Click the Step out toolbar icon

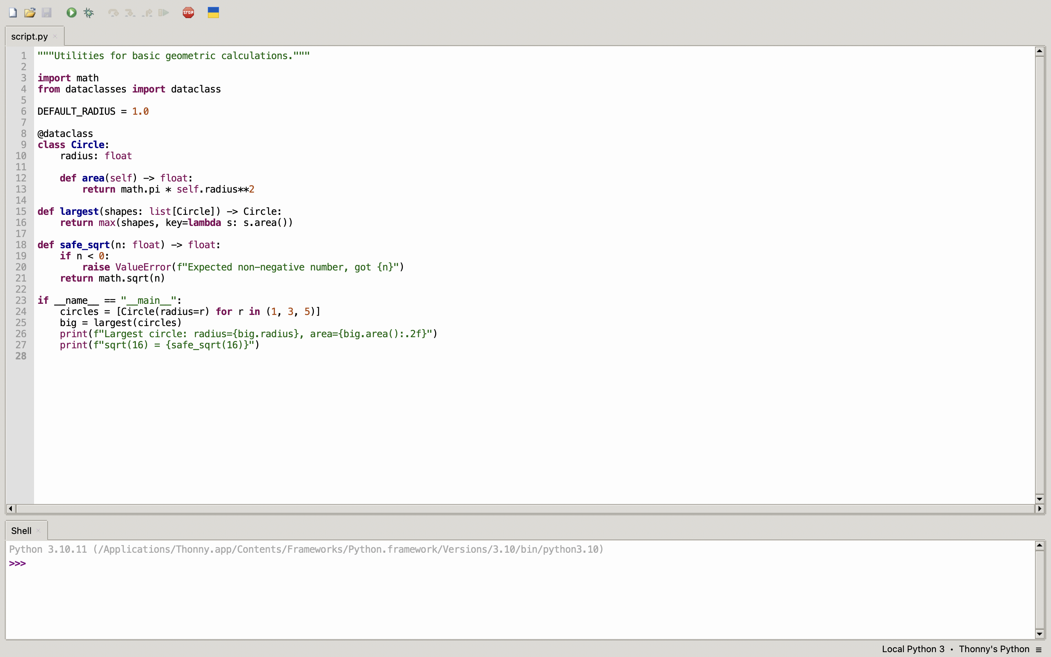coord(147,13)
